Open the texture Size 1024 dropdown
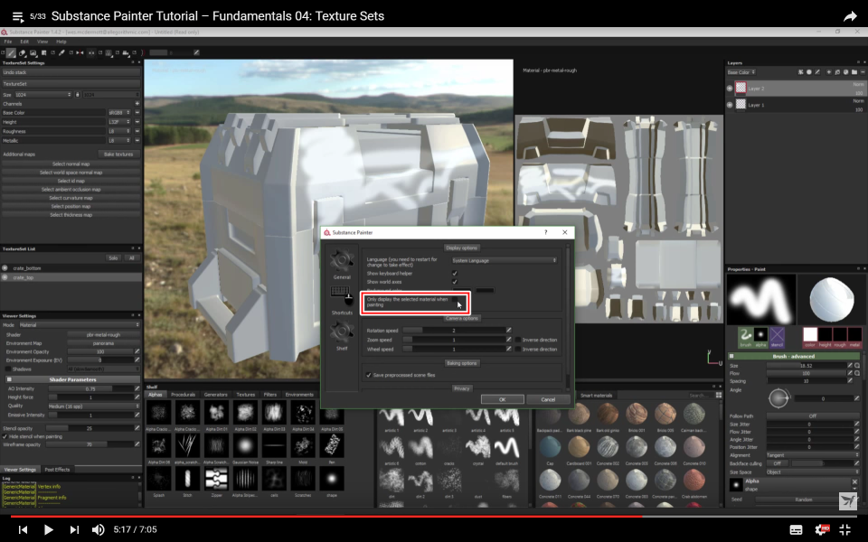868x542 pixels. click(x=43, y=95)
